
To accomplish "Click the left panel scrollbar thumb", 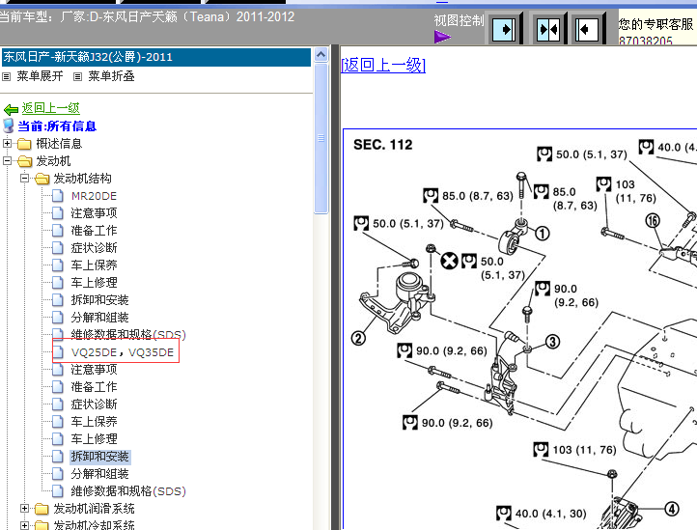I will 321,138.
